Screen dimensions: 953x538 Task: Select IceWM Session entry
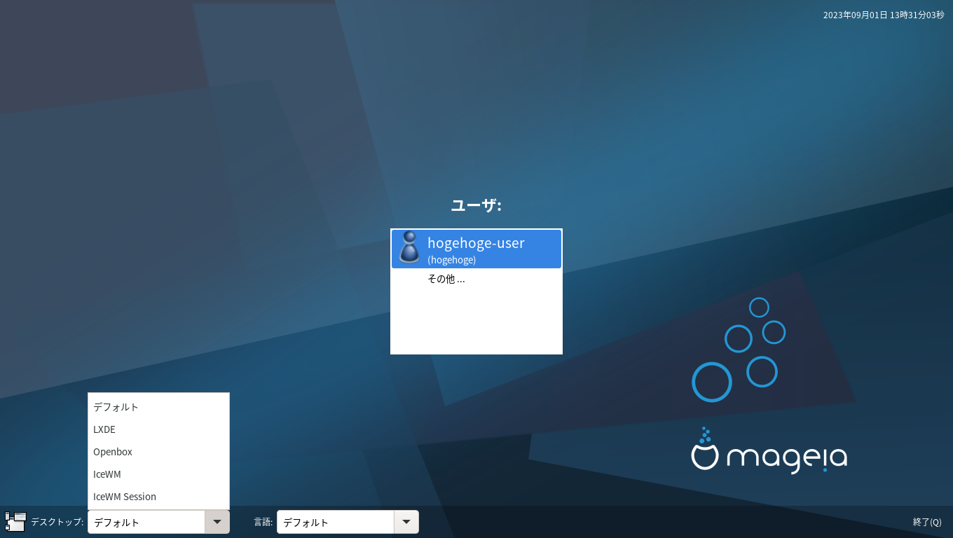pyautogui.click(x=158, y=497)
